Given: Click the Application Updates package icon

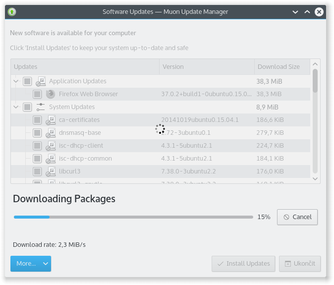Looking at the screenshot, I should pyautogui.click(x=41, y=81).
